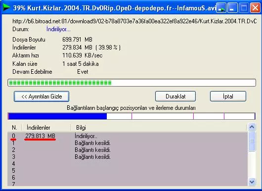Click the 'Kalan süre' label
Image resolution: width=262 pixels, height=191 pixels.
click(x=25, y=64)
